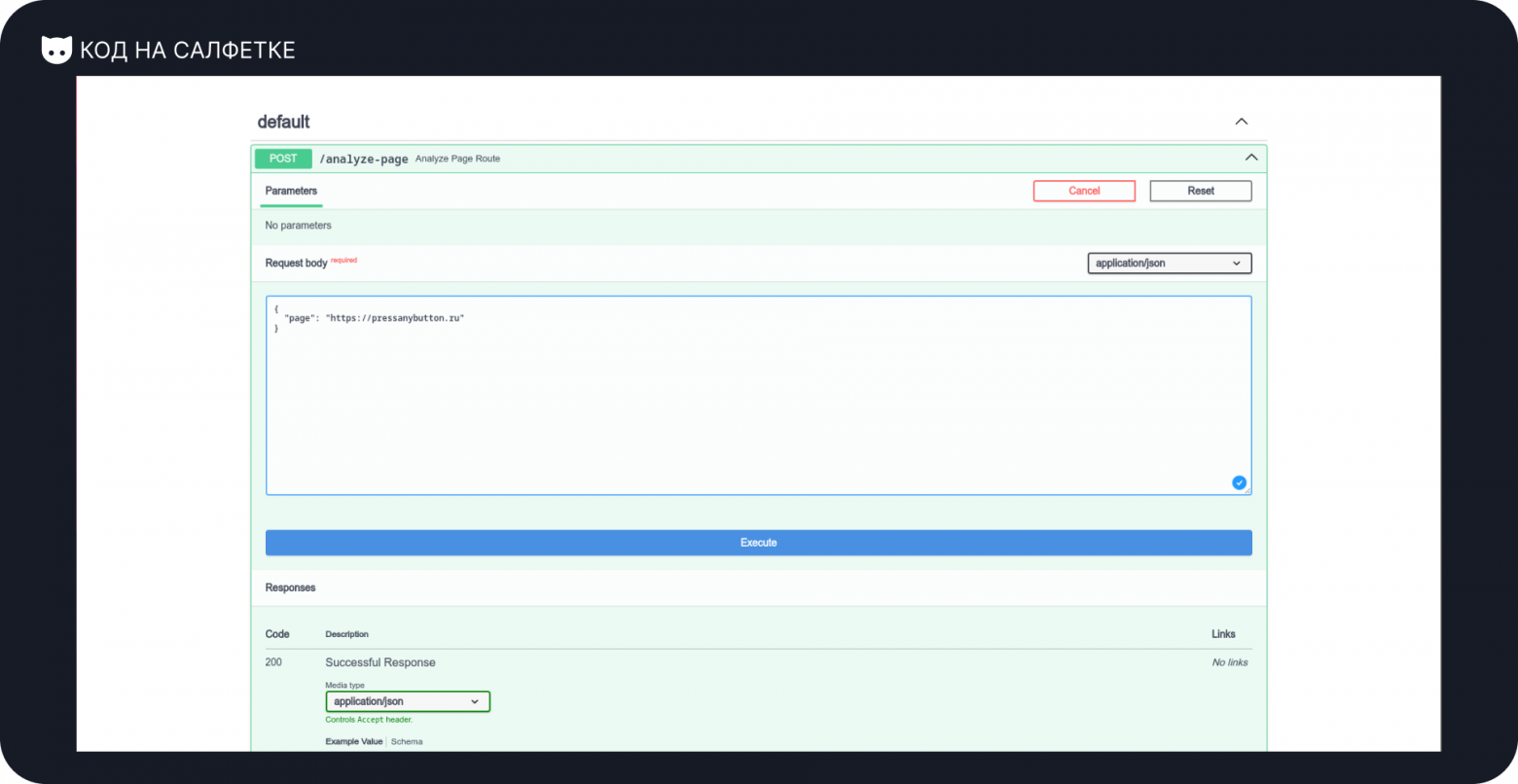Open the request body content type dropdown
The width and height of the screenshot is (1518, 784).
(x=1169, y=263)
